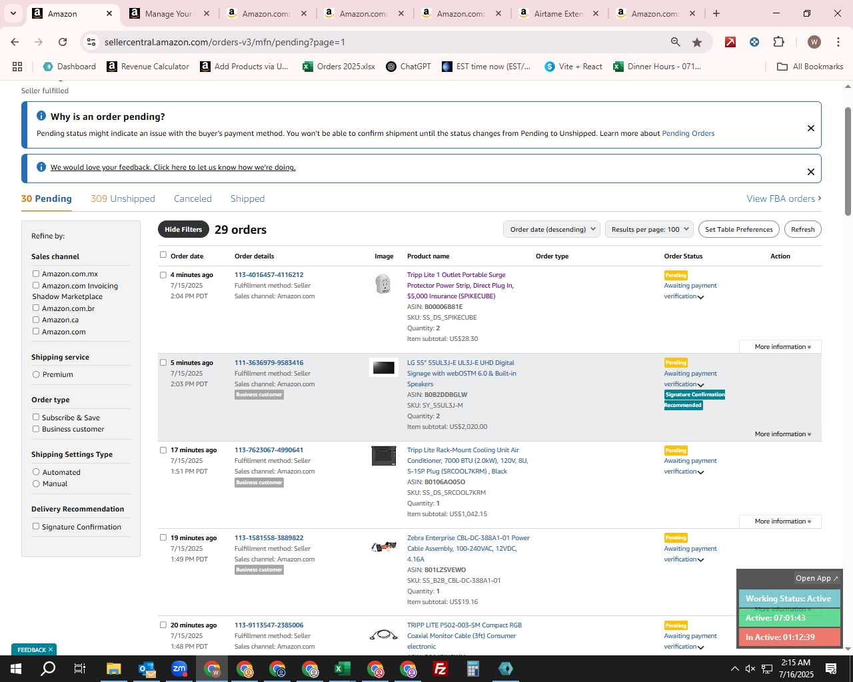Image resolution: width=853 pixels, height=682 pixels.
Task: Select the Premium shipping service radio
Action: (x=36, y=374)
